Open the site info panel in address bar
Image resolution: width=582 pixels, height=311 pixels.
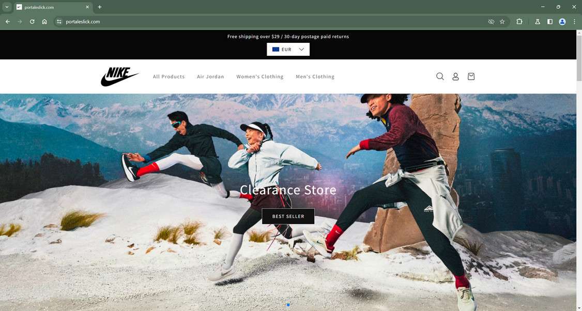click(x=58, y=22)
